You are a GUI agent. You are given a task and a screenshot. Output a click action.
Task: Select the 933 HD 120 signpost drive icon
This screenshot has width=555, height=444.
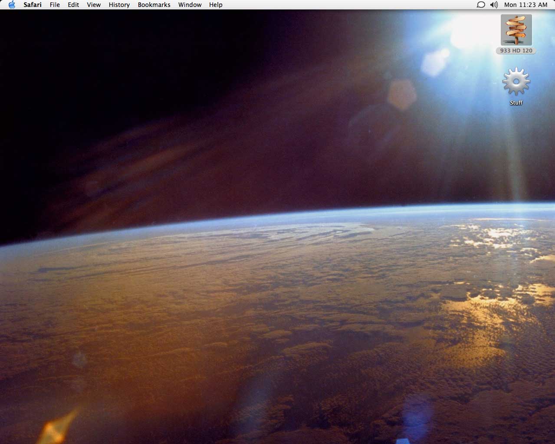pyautogui.click(x=516, y=30)
